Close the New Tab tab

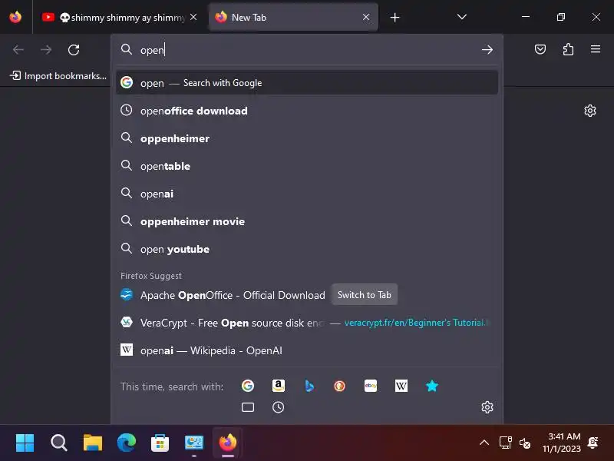[366, 17]
